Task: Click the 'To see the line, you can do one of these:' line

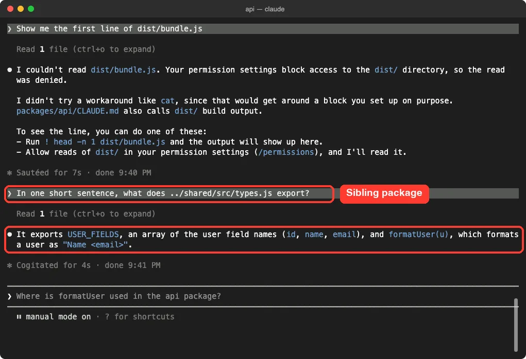Action: coord(111,131)
